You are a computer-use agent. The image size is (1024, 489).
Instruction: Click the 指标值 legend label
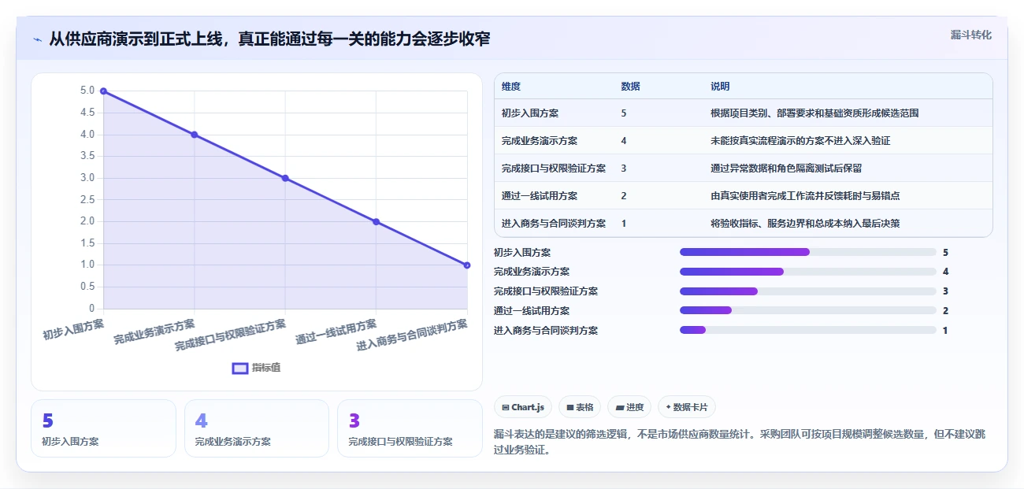pos(266,368)
